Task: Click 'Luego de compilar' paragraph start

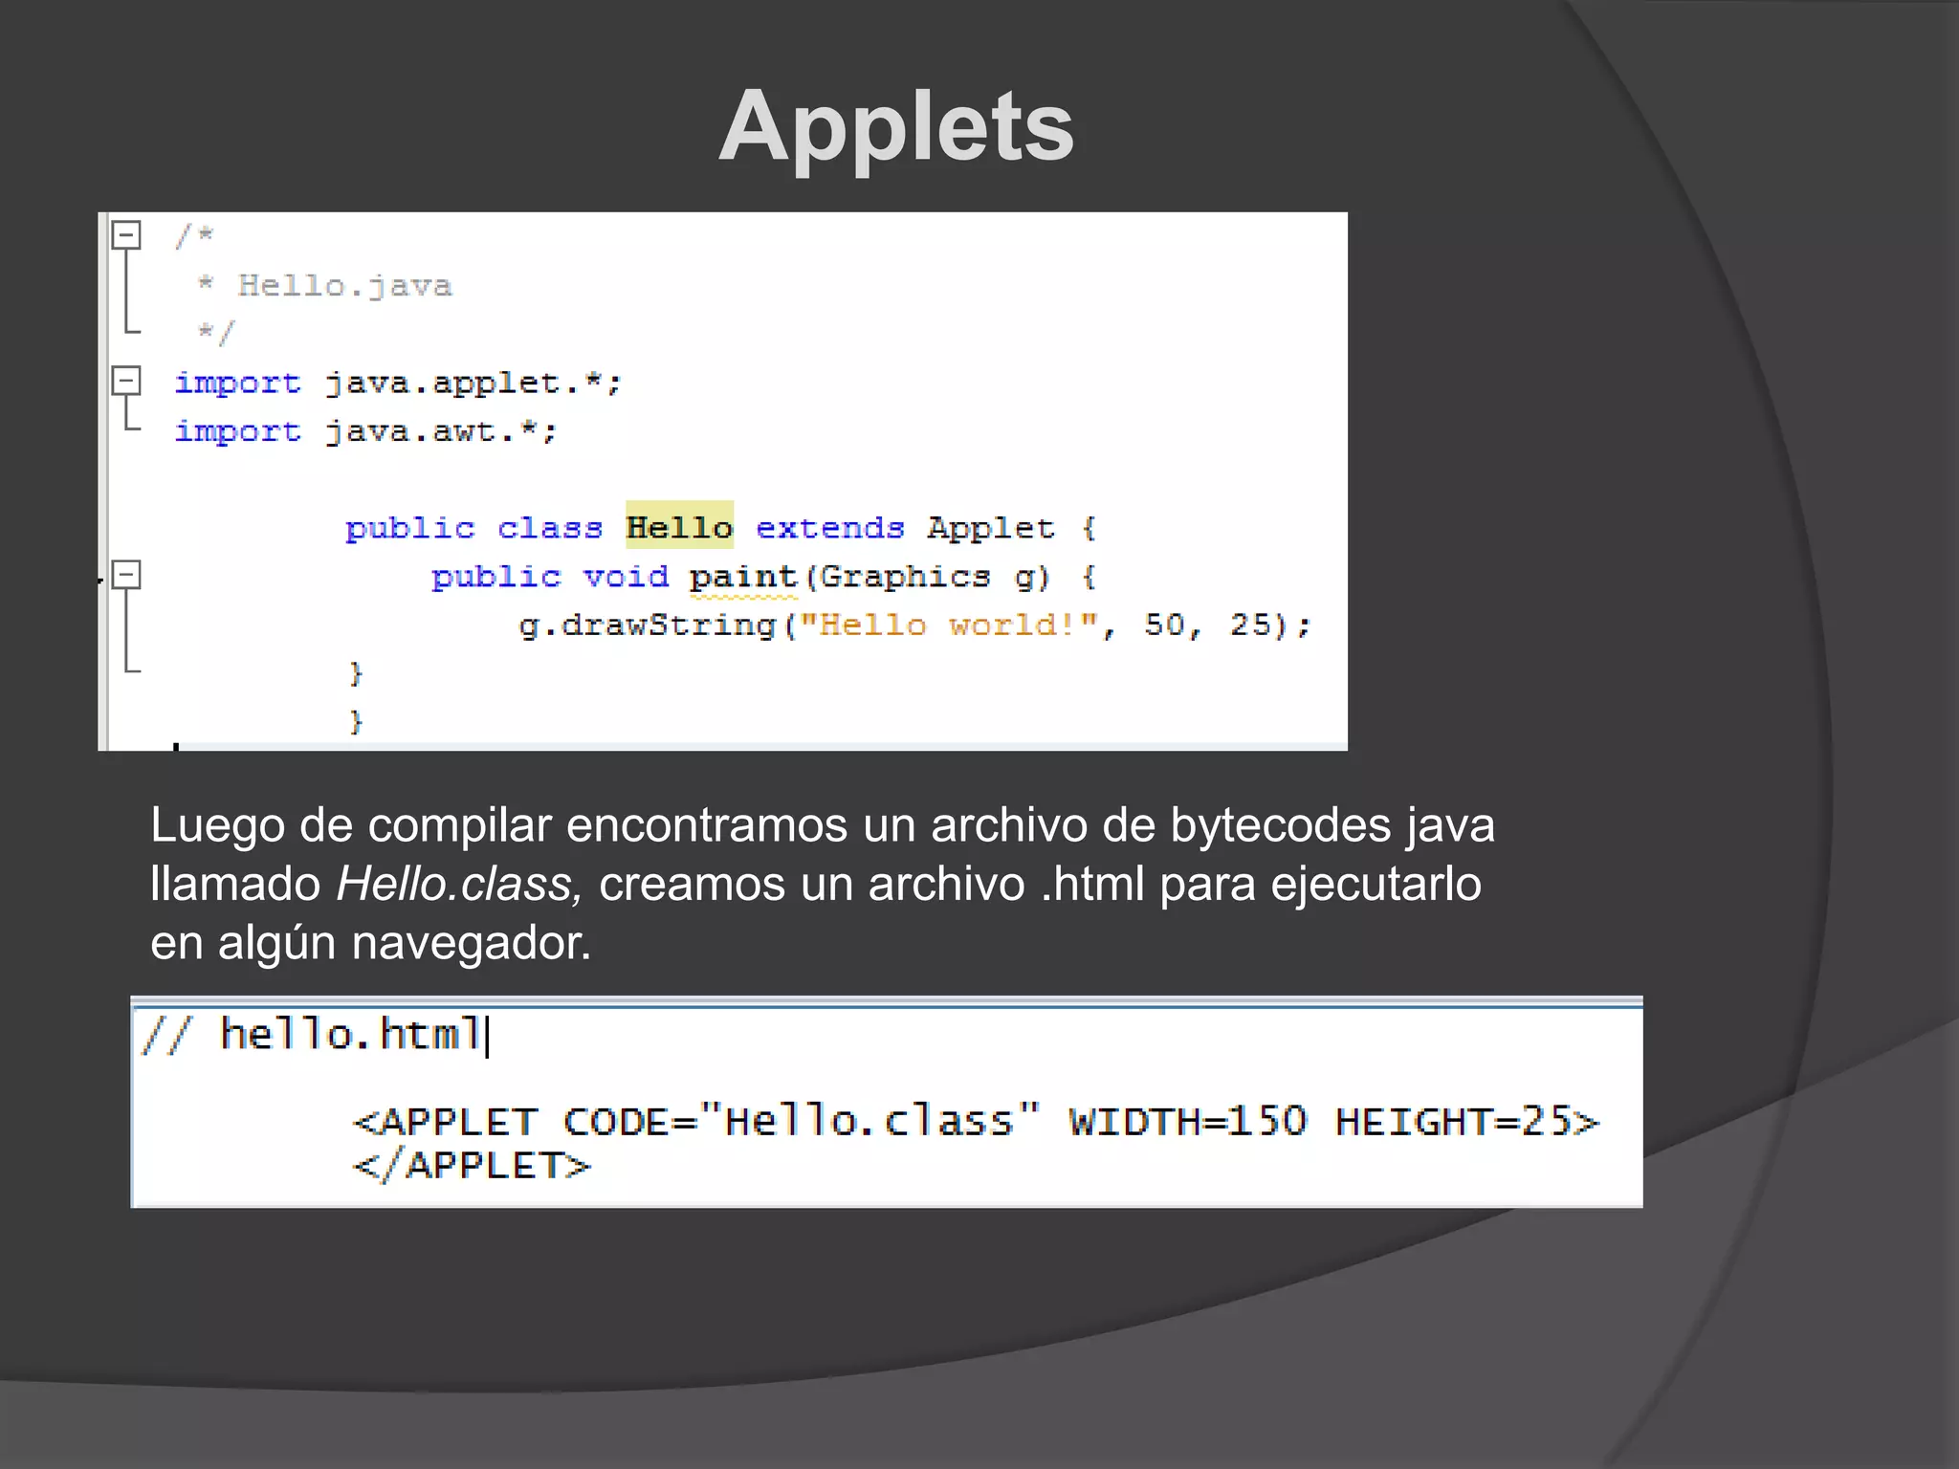Action: coord(351,826)
